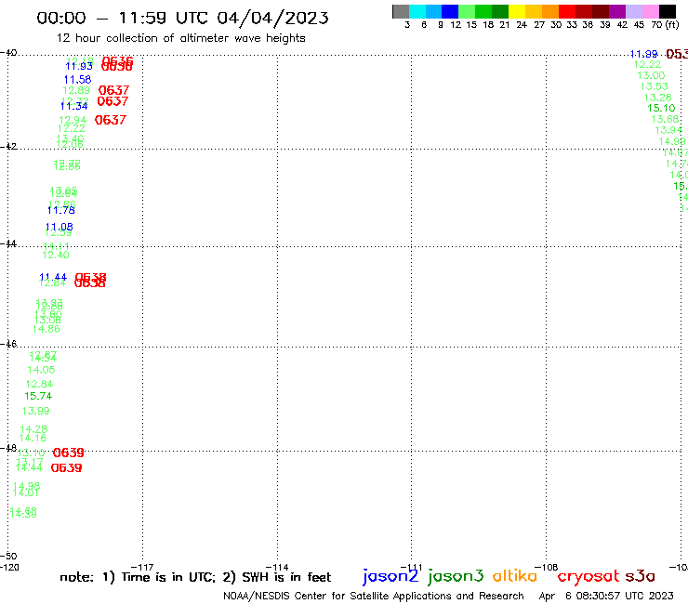Image resolution: width=688 pixels, height=604 pixels.
Task: Select the '12 hour collection of altimeter wave heights' subtitle
Action: click(180, 38)
